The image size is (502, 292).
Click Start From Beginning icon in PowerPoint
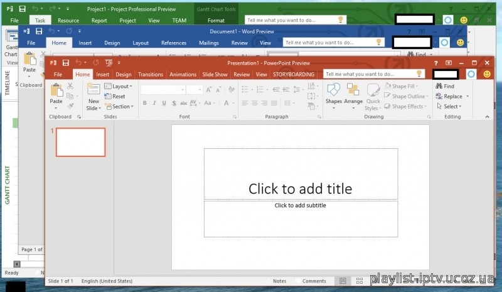pos(109,63)
